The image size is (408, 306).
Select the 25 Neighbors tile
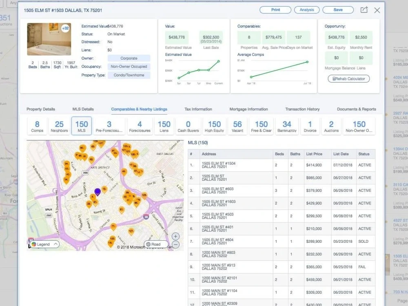pos(59,126)
